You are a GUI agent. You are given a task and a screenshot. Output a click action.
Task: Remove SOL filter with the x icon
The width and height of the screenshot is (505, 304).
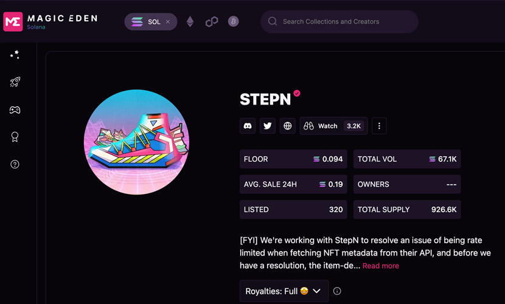pos(168,22)
